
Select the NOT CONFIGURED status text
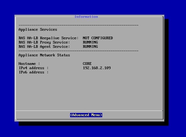(x=98, y=38)
